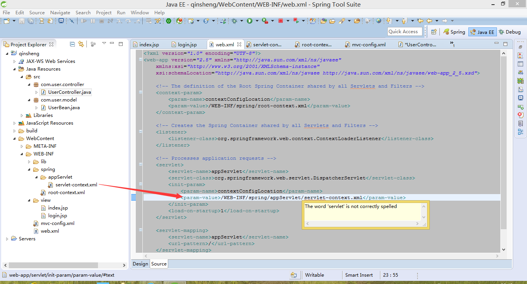Open the New wizard dropdown arrow
The width and height of the screenshot is (527, 284).
[x=14, y=21]
